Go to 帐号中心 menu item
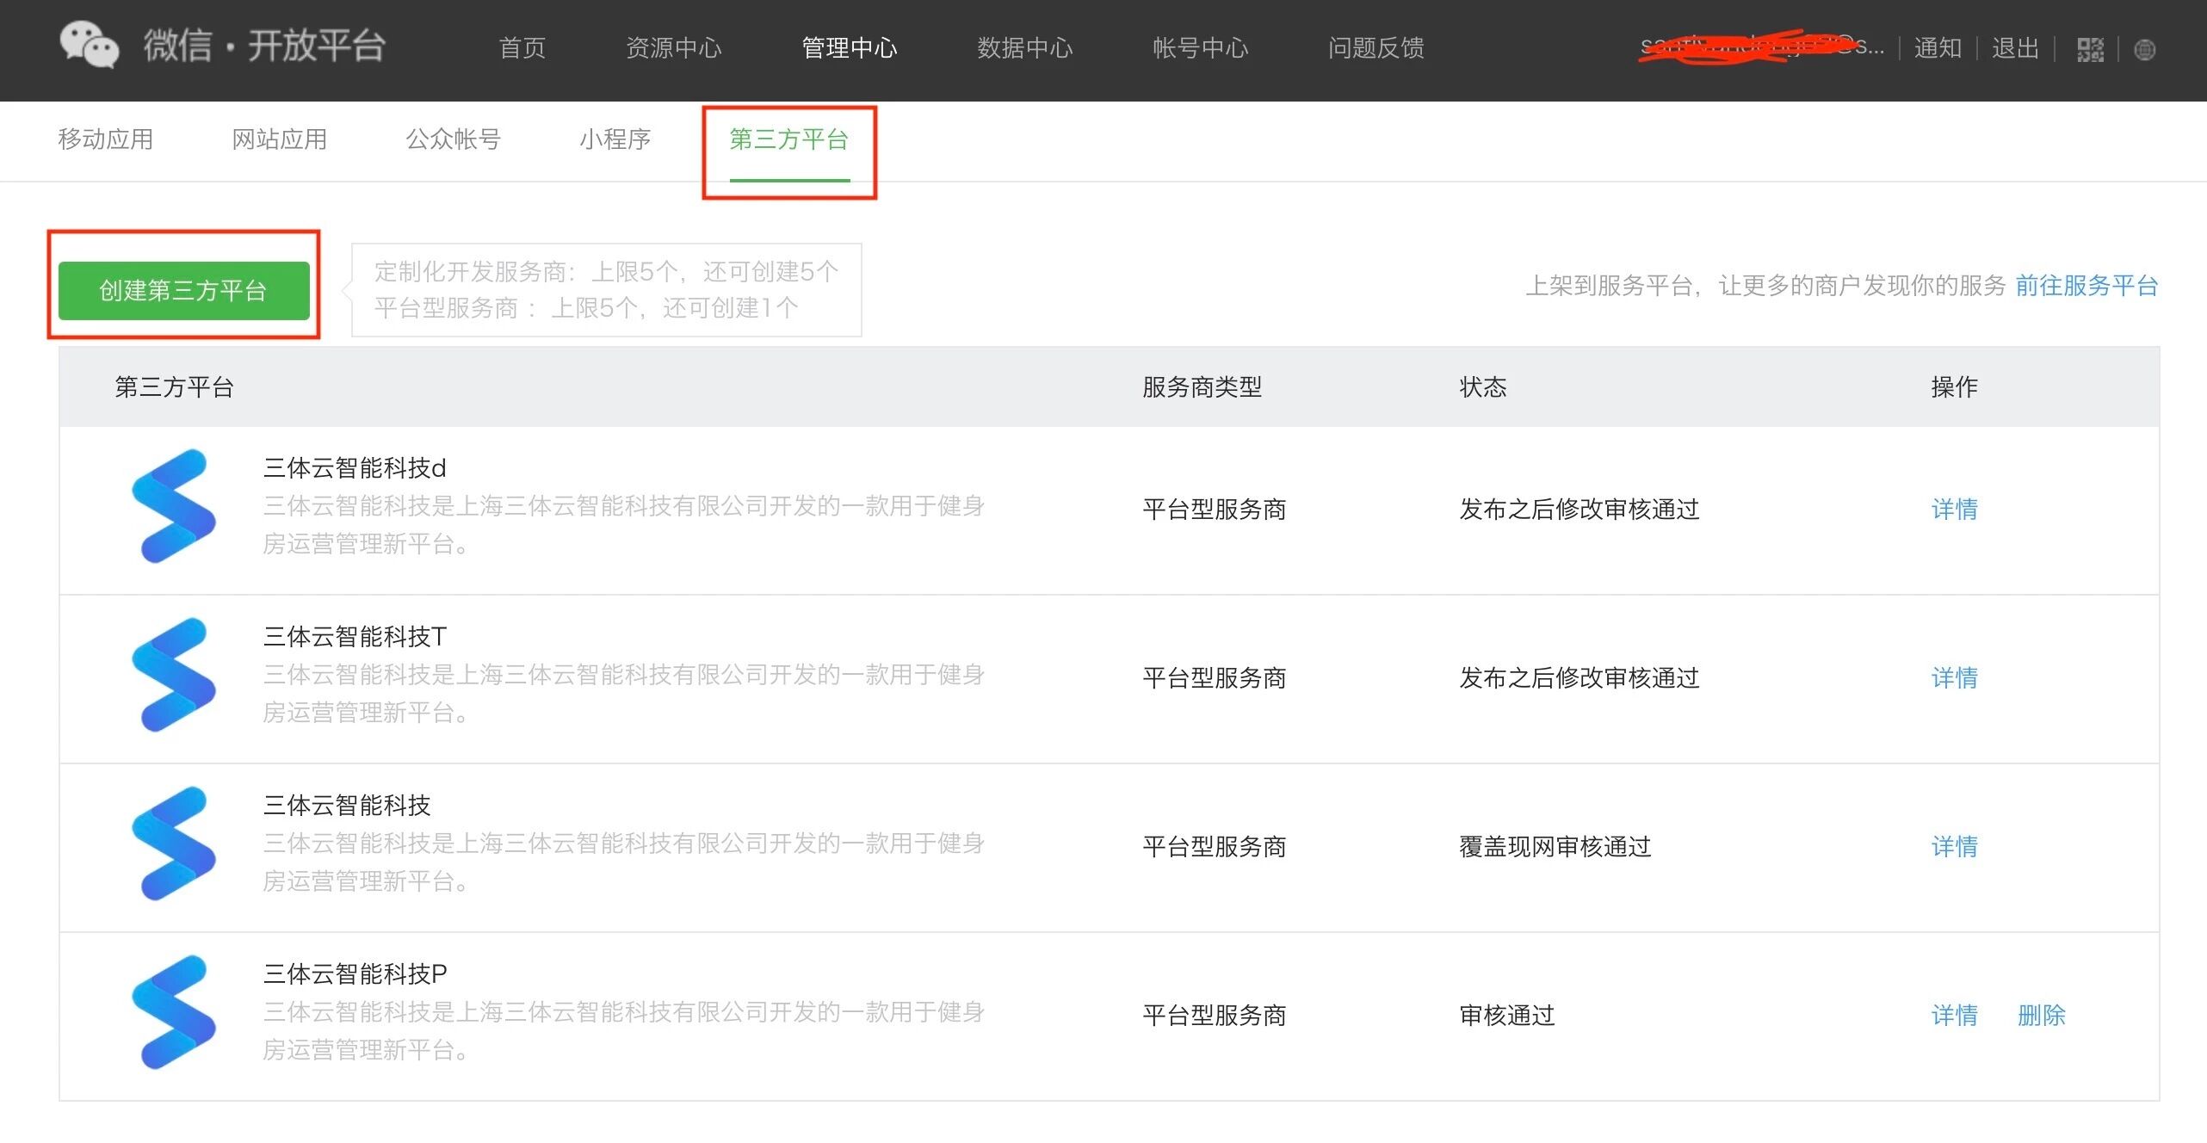This screenshot has height=1143, width=2207. pyautogui.click(x=1200, y=48)
